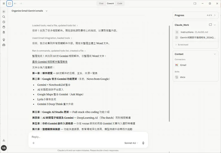
Task: Open the task title dropdown chevron
Action: point(47,11)
